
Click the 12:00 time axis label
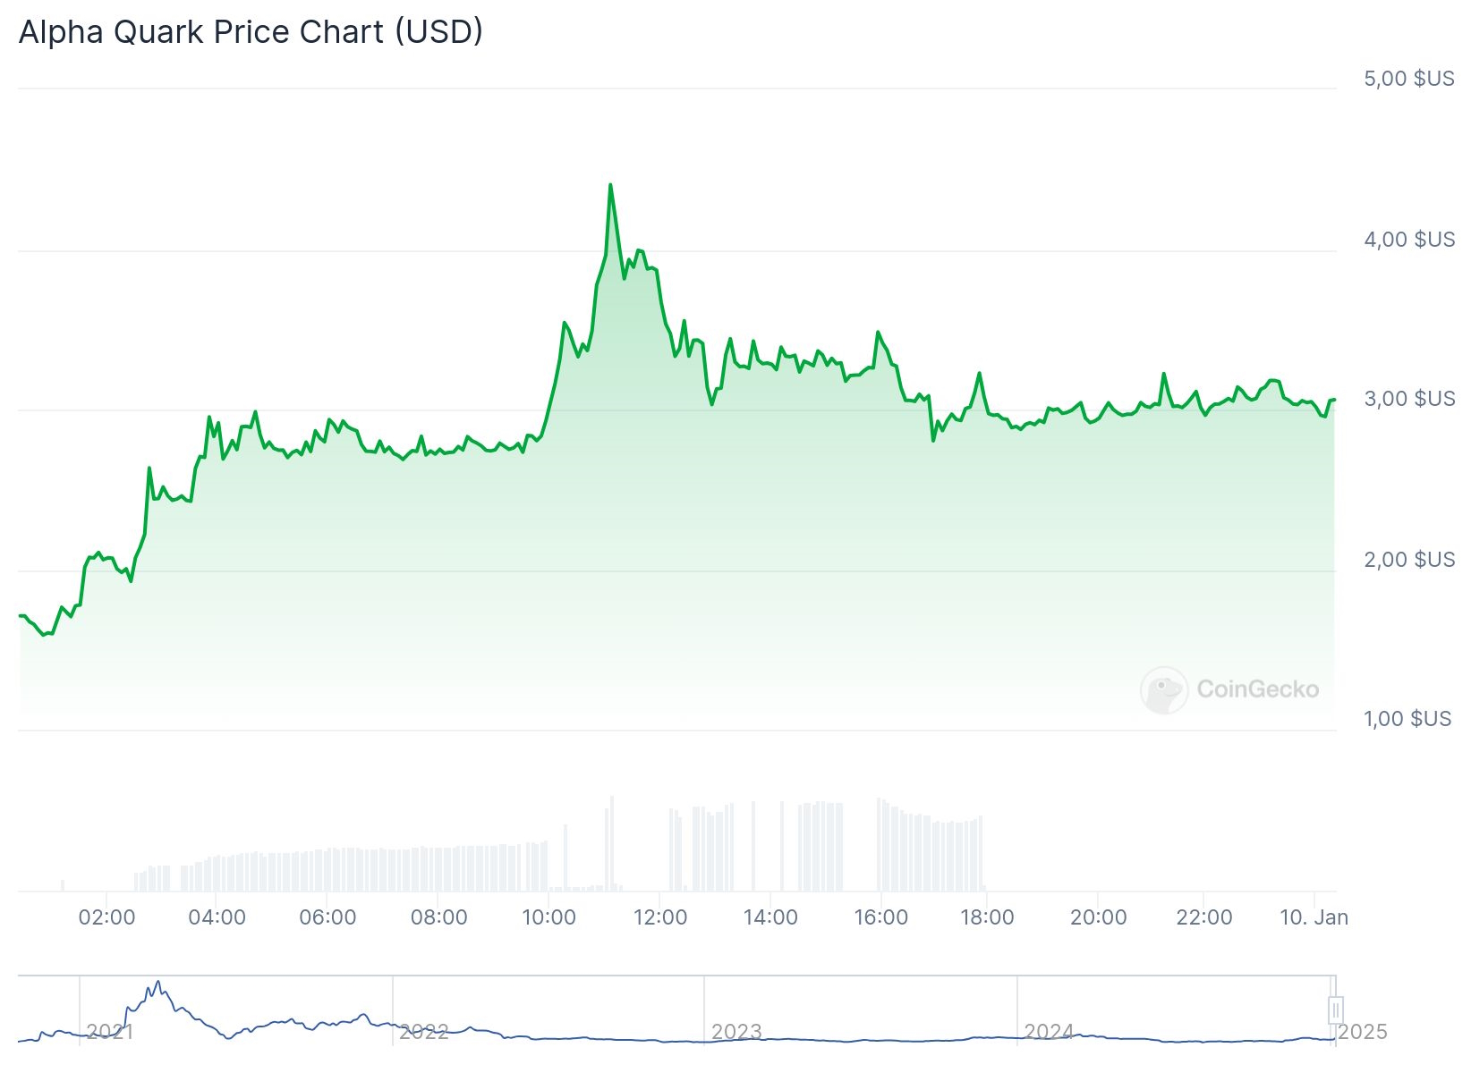click(659, 917)
